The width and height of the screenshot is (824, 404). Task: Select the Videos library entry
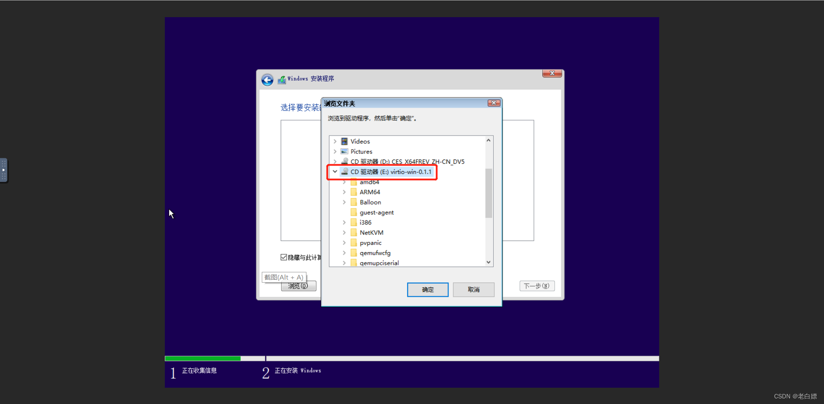click(x=360, y=141)
